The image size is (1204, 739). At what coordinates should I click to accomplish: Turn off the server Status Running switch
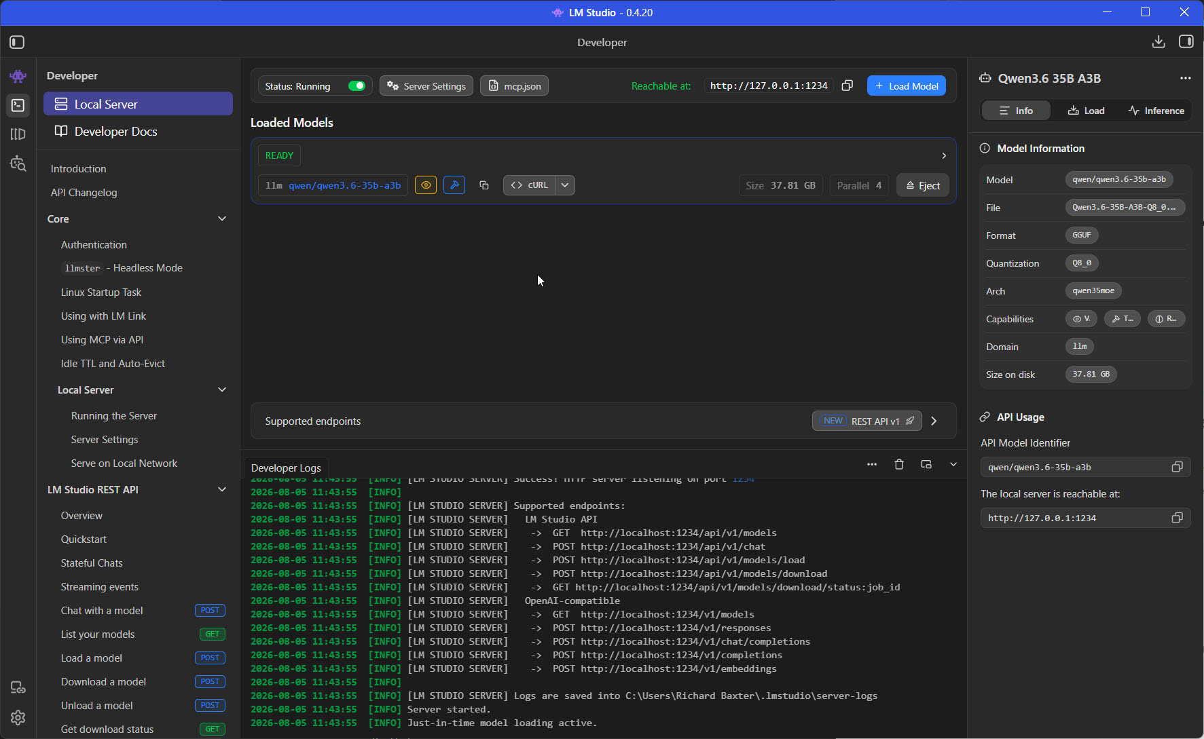click(x=357, y=86)
